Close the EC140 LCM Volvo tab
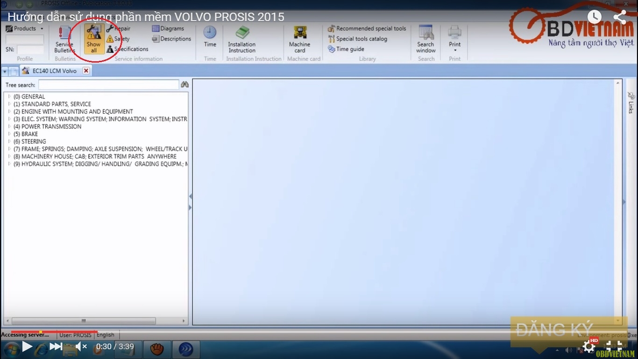This screenshot has height=359, width=638. (86, 71)
